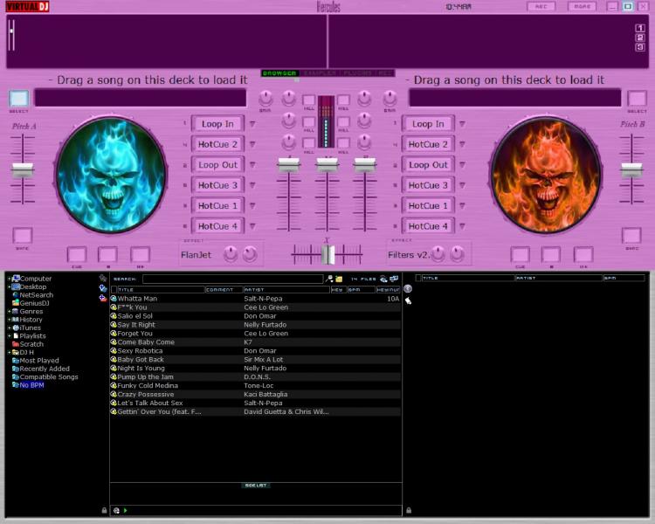Open dropdown arrow beside deck B HotCue 4
This screenshot has height=524, width=655.
462,226
